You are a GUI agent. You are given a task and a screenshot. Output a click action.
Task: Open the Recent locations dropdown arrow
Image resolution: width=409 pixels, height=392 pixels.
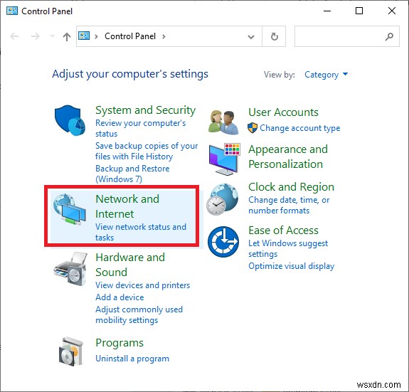pyautogui.click(x=52, y=36)
